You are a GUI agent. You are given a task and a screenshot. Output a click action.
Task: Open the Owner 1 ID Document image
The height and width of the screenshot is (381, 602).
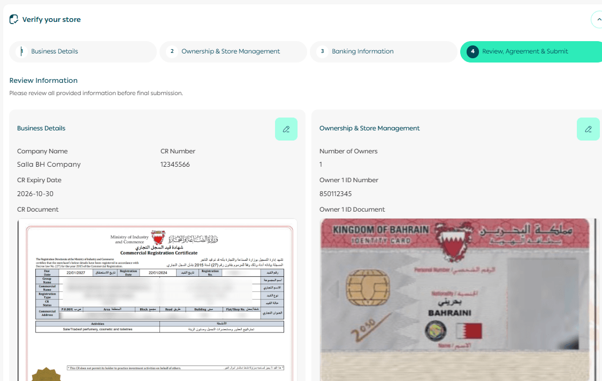[x=459, y=300]
